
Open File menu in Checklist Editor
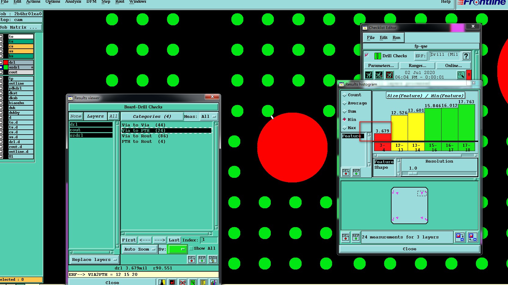click(x=371, y=38)
